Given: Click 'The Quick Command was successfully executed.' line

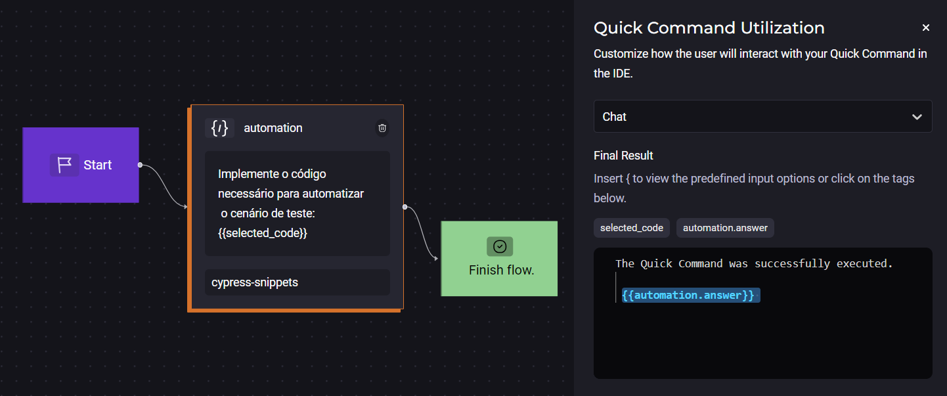Looking at the screenshot, I should tap(754, 263).
